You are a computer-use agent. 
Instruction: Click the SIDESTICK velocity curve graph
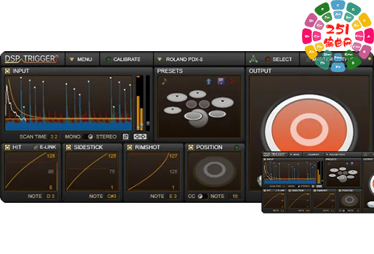tap(92, 171)
